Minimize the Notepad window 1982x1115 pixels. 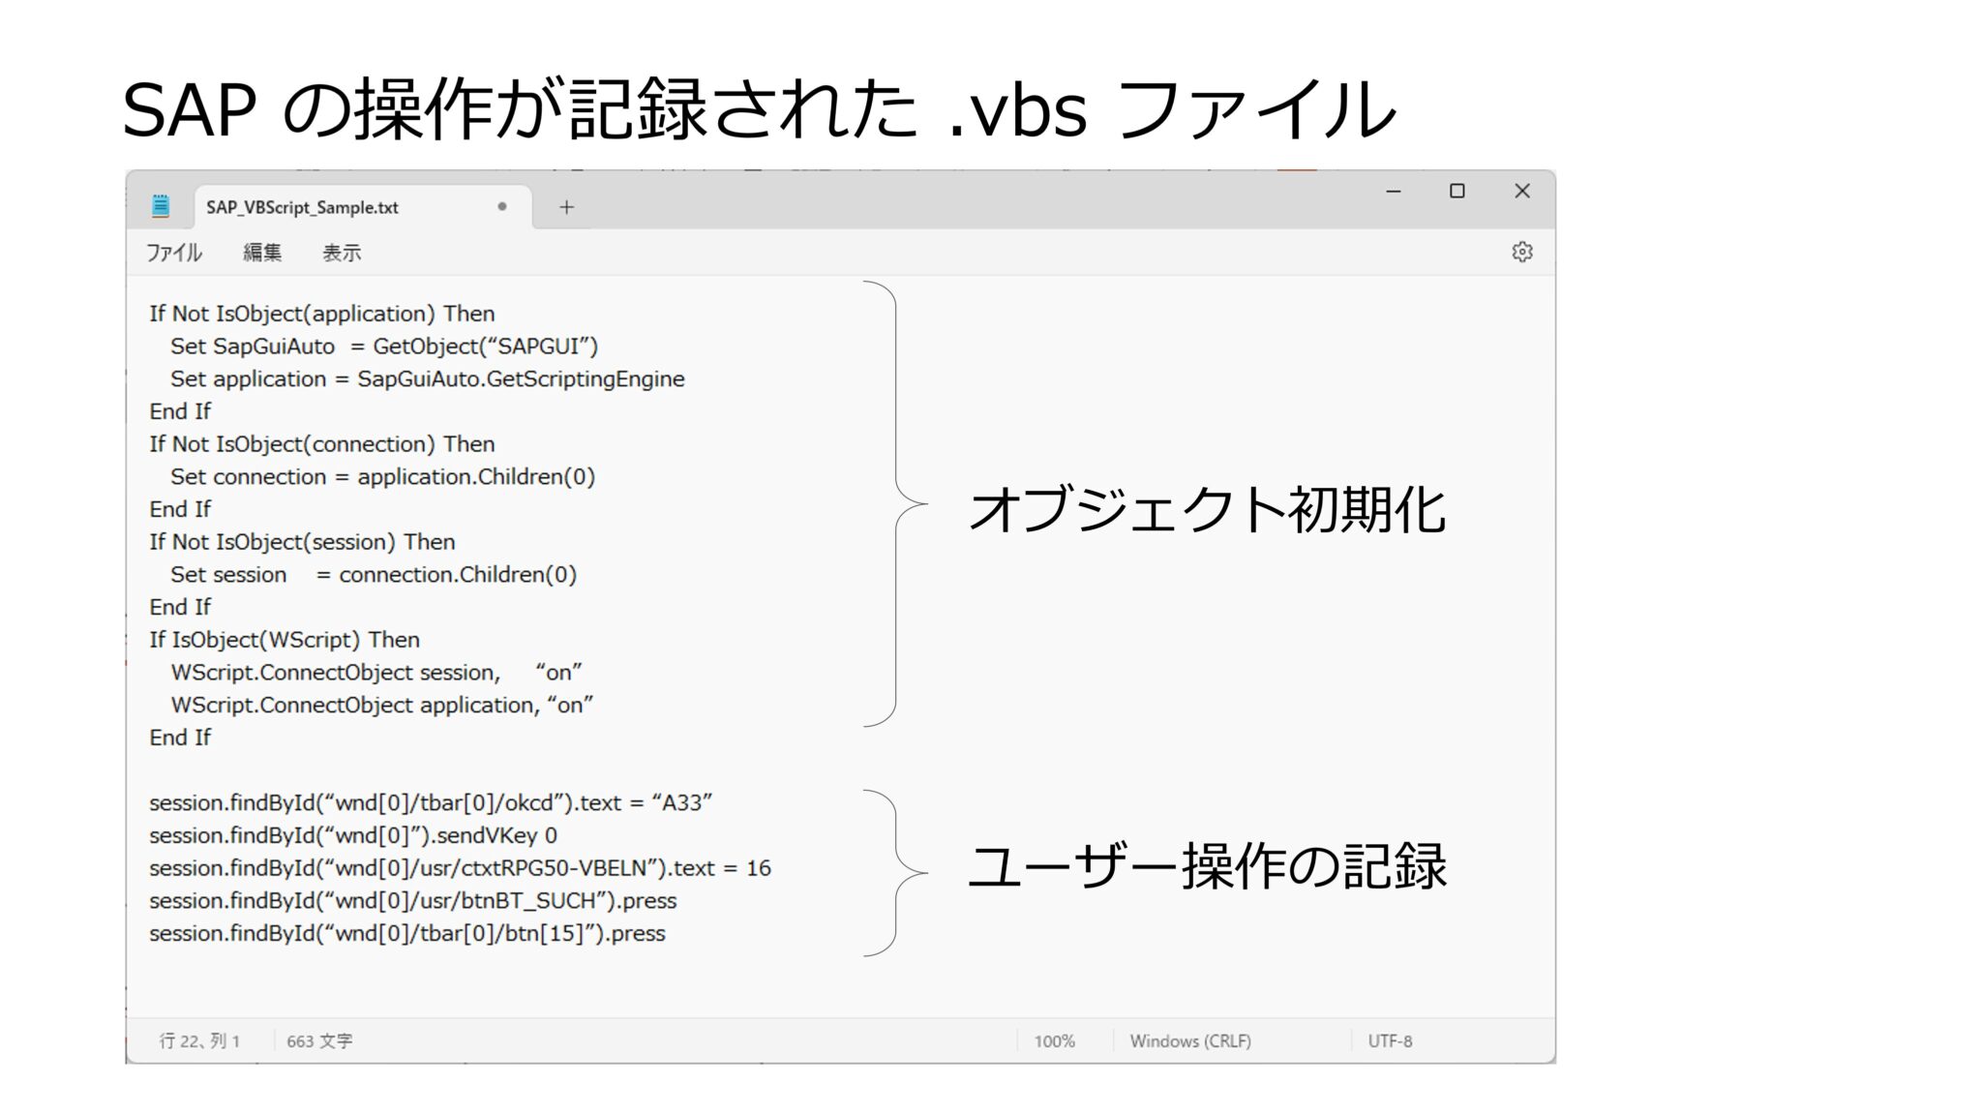tap(1394, 191)
